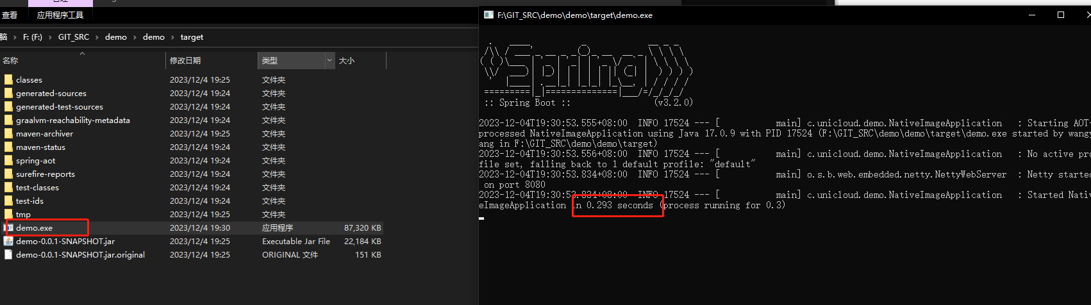This screenshot has width=1091, height=305.
Task: Click the 87,320 KB size of demo.exe
Action: 363,228
